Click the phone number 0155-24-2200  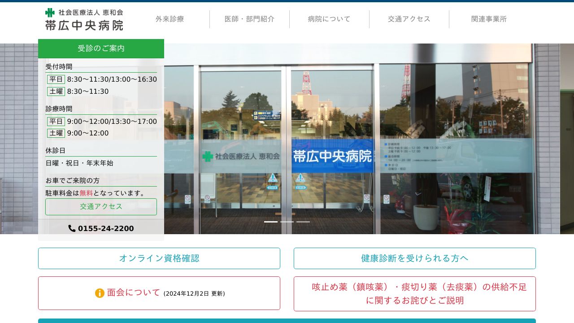[106, 228]
